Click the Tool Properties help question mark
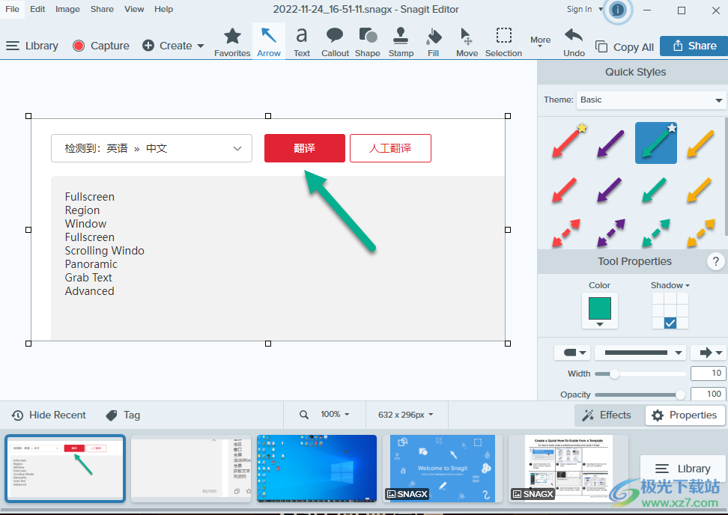Image resolution: width=728 pixels, height=515 pixels. (715, 261)
